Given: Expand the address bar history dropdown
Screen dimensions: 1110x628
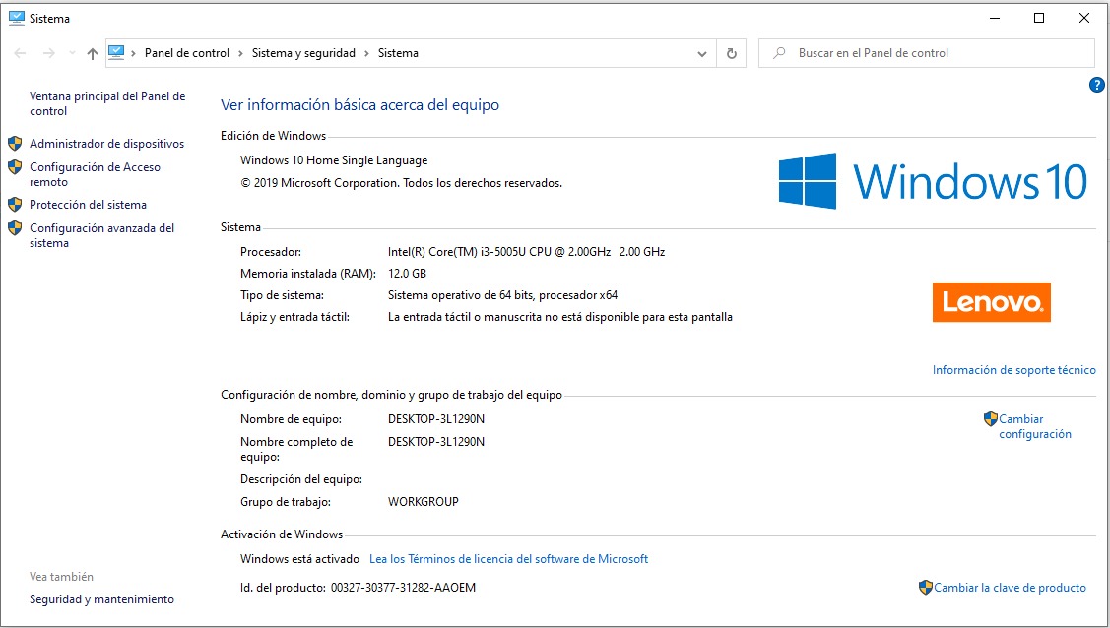Looking at the screenshot, I should pos(702,54).
